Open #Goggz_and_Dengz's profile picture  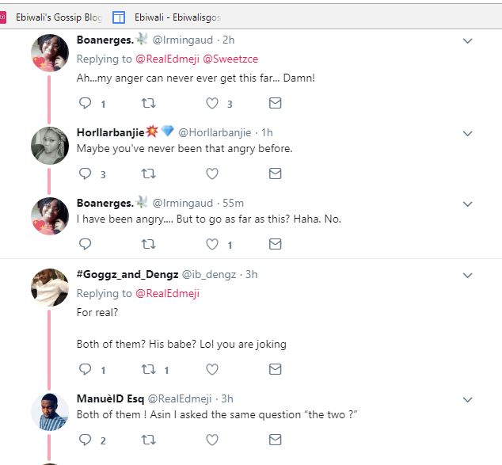pyautogui.click(x=49, y=288)
